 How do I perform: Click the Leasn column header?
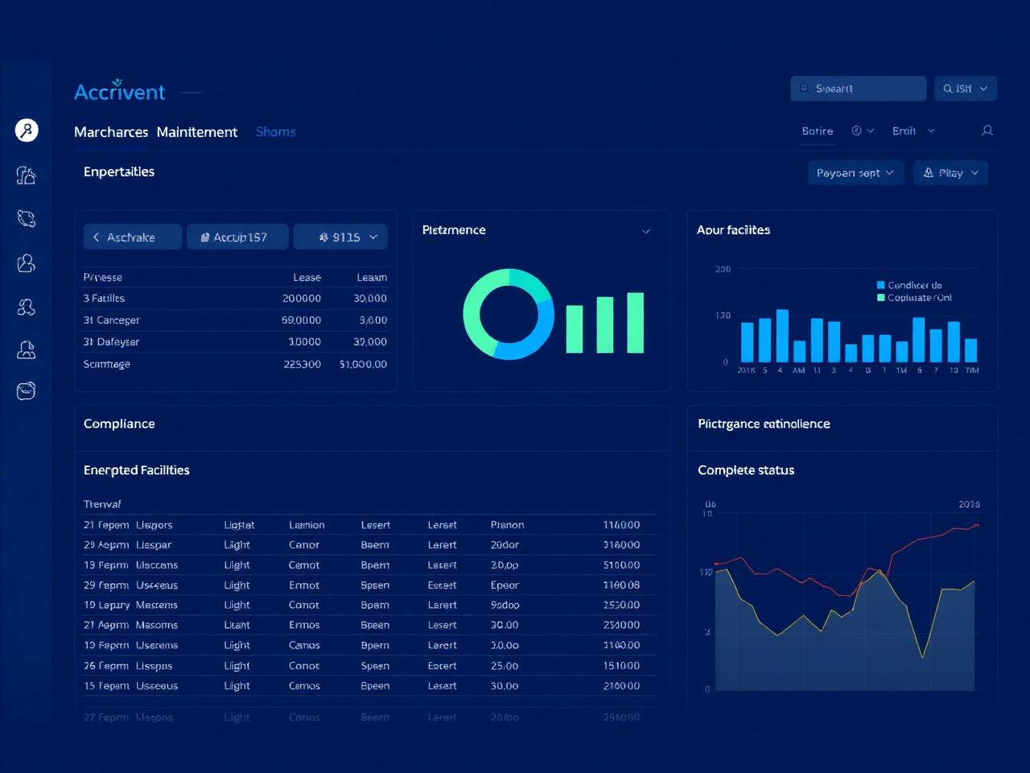[372, 277]
